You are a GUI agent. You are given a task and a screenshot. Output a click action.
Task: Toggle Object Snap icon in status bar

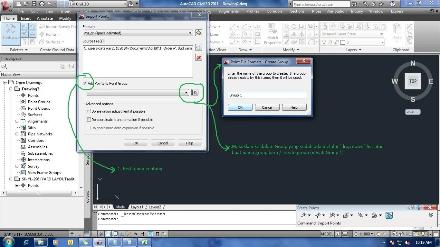108,234
